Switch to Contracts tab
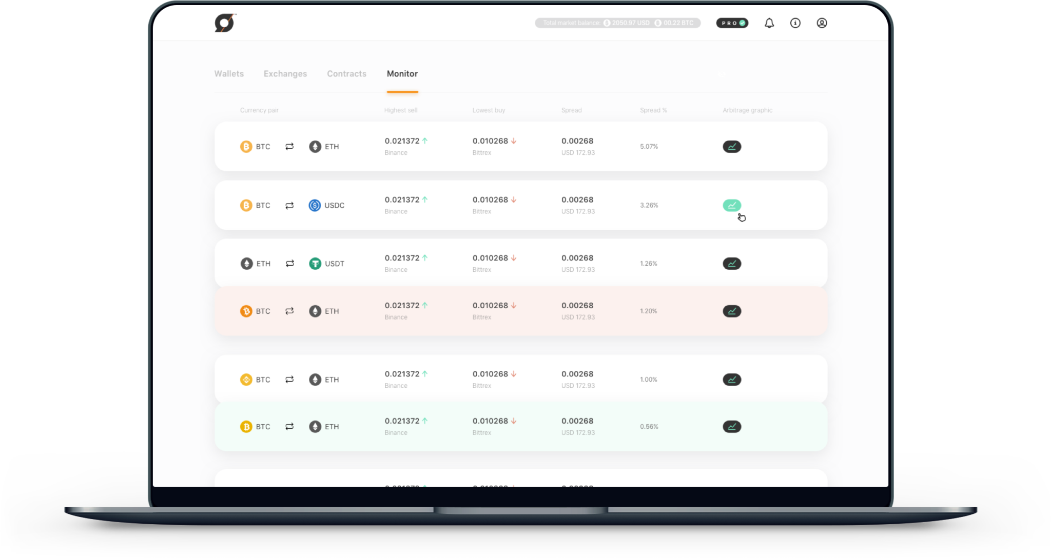 coord(347,74)
